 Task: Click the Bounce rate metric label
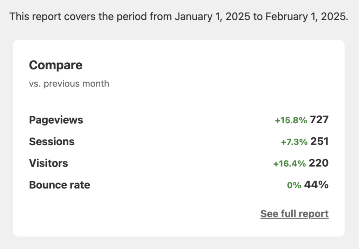click(60, 185)
